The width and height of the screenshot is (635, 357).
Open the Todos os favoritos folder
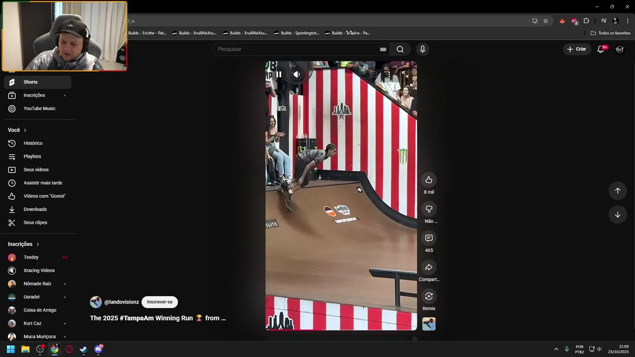[x=610, y=33]
